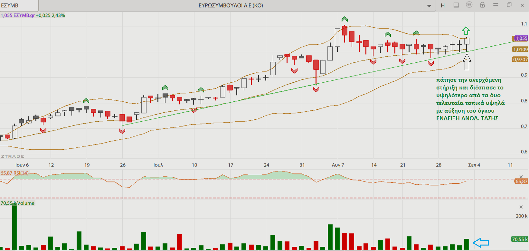Select the green Greek text annotation
Screen dimensions: 529x251
coord(470,99)
